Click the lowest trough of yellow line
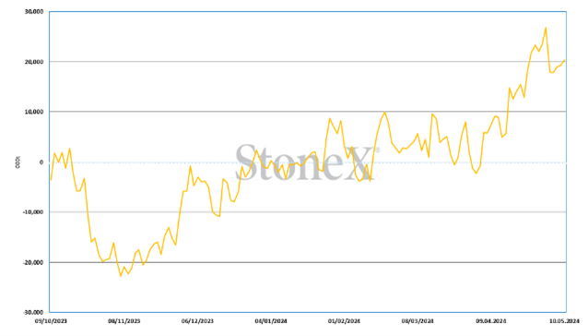 pyautogui.click(x=121, y=276)
